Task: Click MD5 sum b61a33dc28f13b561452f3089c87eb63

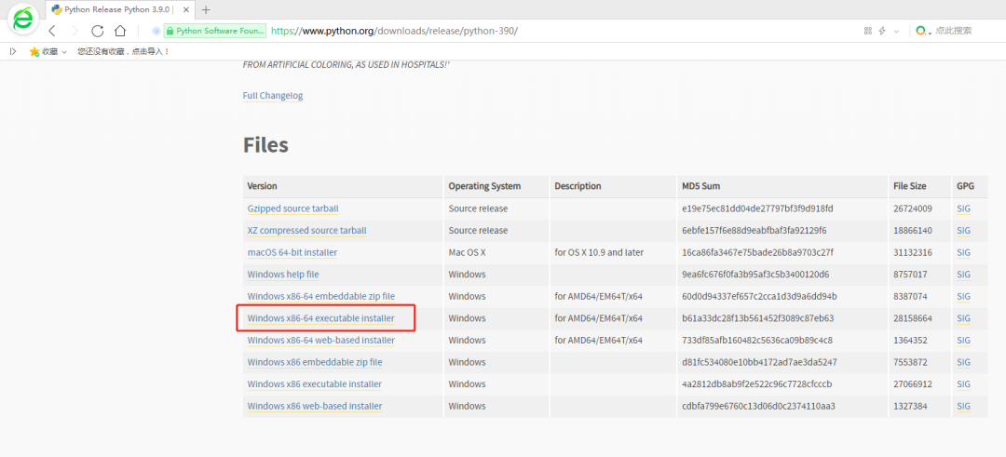Action: coord(757,318)
